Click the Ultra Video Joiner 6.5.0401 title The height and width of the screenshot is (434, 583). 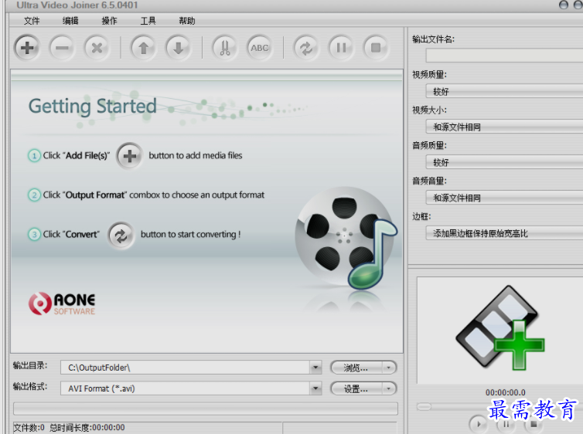click(77, 5)
